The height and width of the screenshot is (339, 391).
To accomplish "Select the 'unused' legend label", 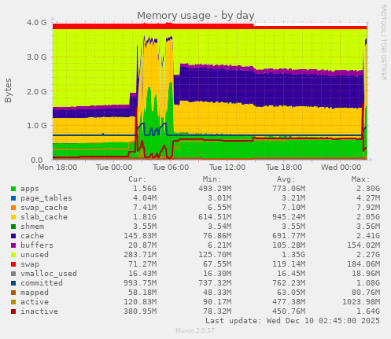I will 35,255.
